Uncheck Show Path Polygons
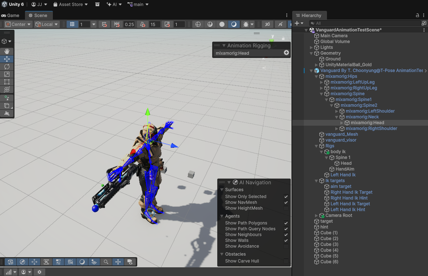This screenshot has width=428, height=276. click(x=286, y=223)
